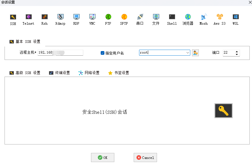Screen dimensions: 252x168
Task: Click the Cancel button
Action: coord(145,157)
